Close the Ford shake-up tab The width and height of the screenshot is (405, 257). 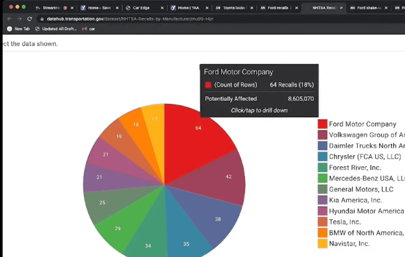386,8
